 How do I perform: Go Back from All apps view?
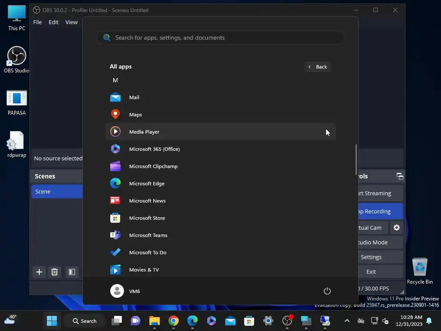[317, 67]
